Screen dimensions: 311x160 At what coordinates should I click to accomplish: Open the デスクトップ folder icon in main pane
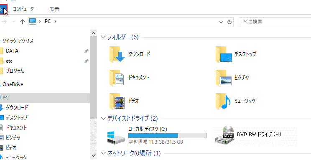click(224, 55)
